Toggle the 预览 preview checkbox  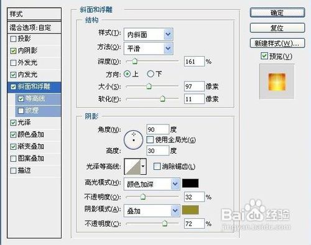click(x=264, y=56)
